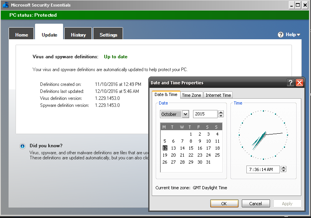The height and width of the screenshot is (218, 311).
Task: Open the Internet Time tab
Action: coord(218,95)
